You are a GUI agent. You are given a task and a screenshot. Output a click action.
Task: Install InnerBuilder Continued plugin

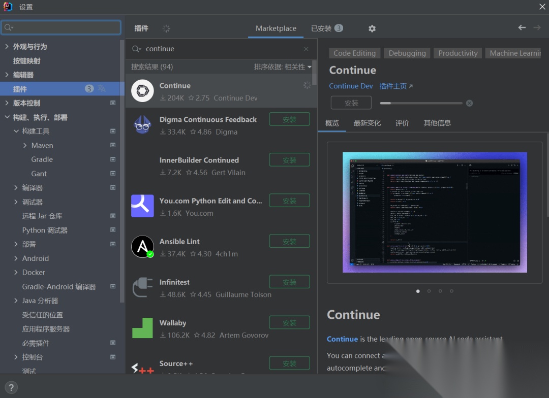[290, 160]
